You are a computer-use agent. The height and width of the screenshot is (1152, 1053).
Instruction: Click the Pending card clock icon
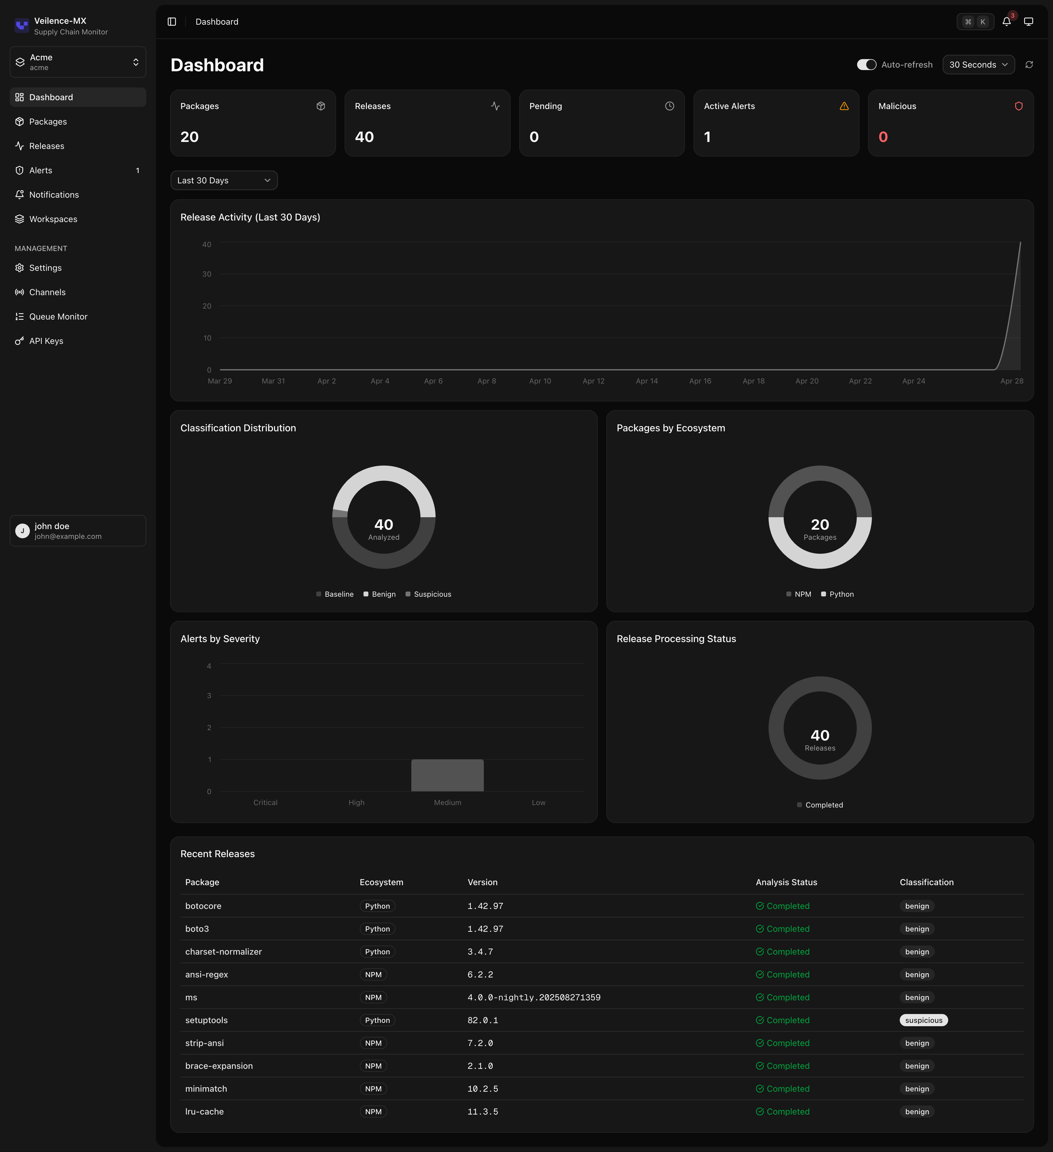[x=670, y=106]
